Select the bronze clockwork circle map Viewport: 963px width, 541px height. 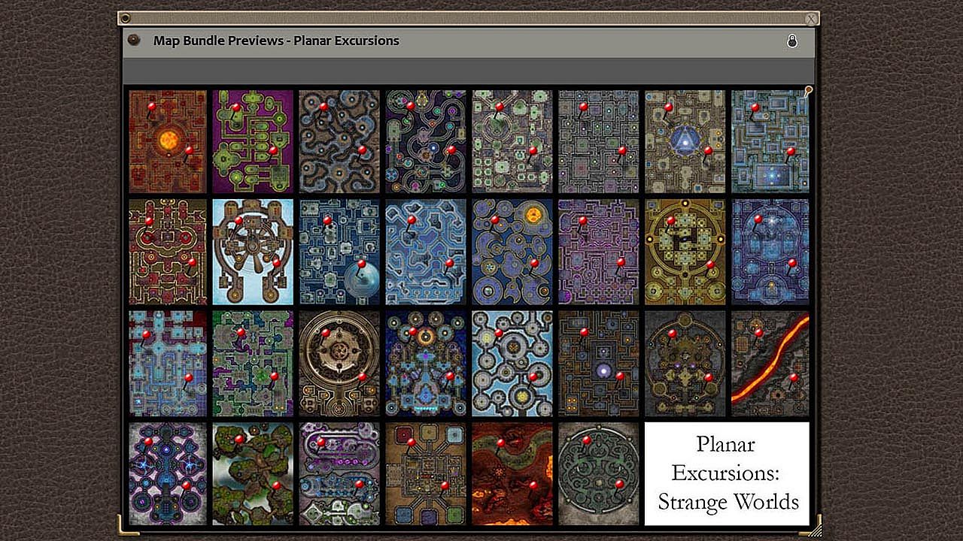[x=339, y=364]
